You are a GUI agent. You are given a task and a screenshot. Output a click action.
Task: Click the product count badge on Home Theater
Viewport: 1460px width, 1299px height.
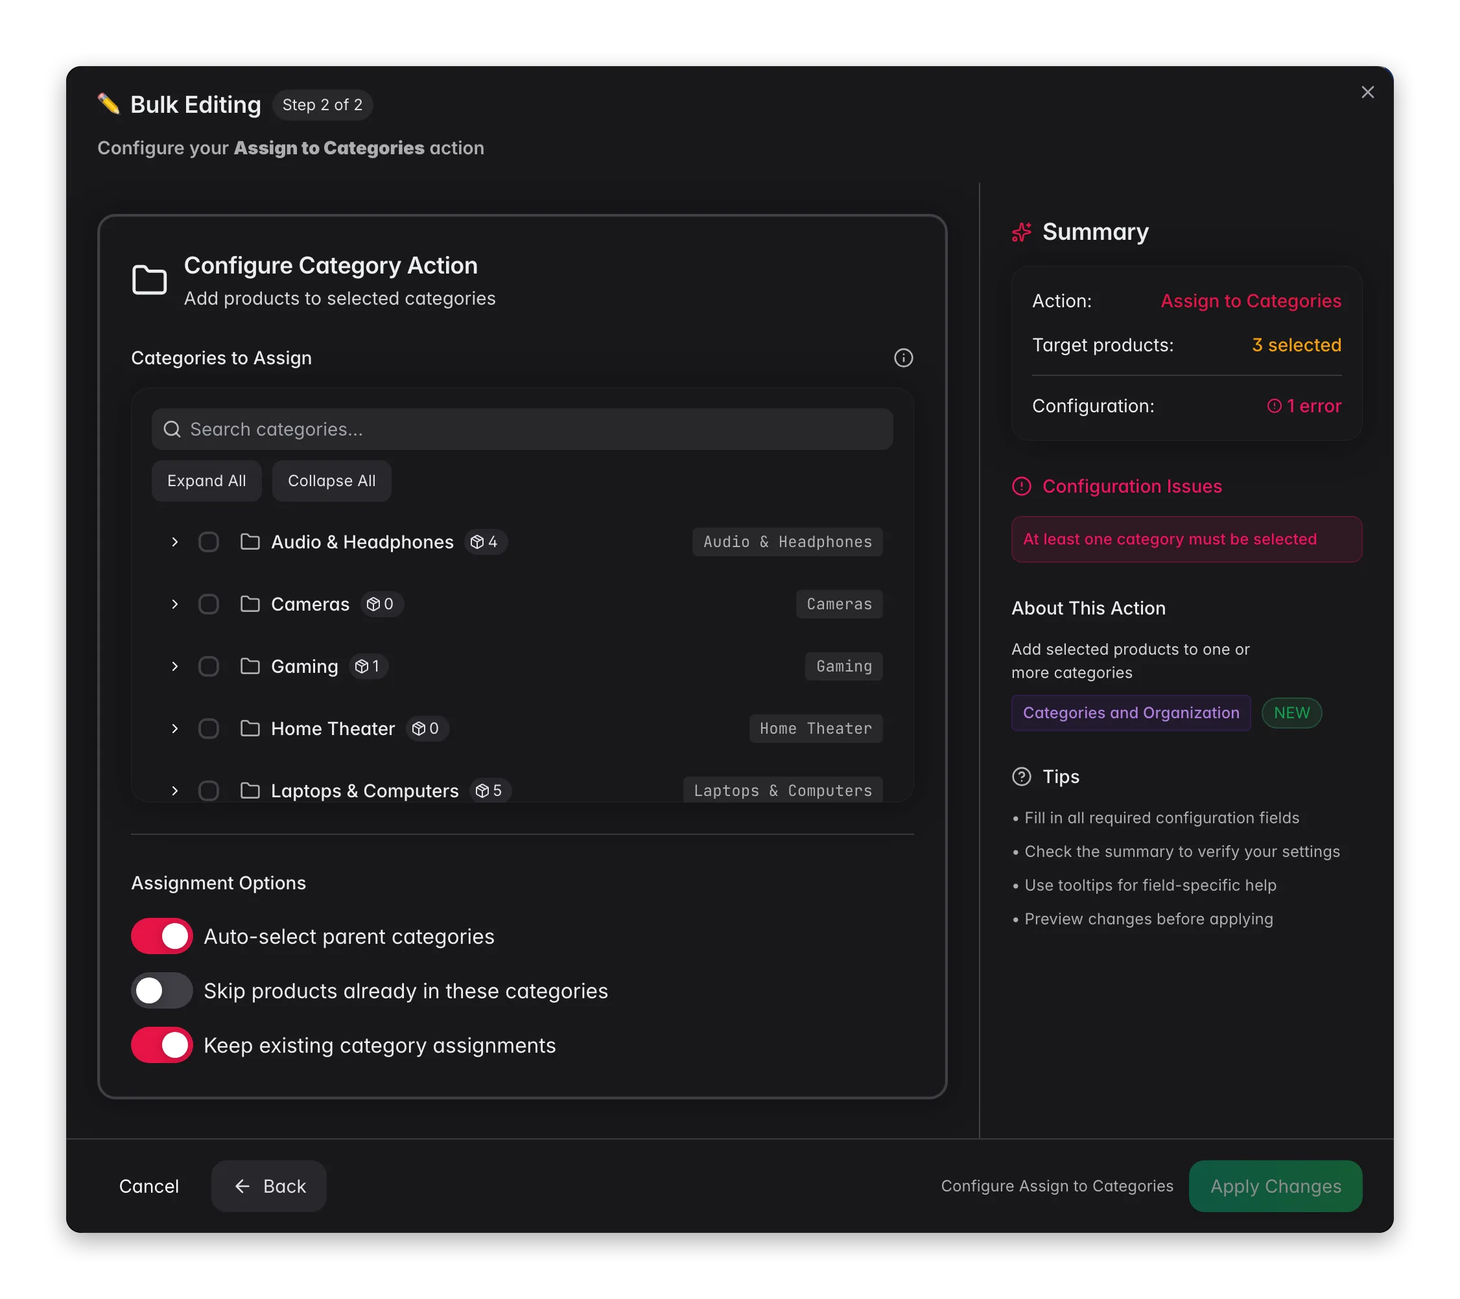click(x=427, y=729)
